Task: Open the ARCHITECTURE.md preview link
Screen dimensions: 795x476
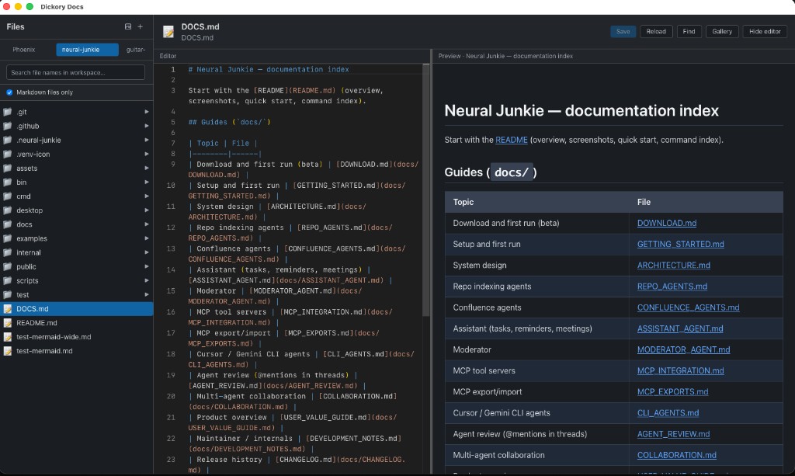Action: 674,266
